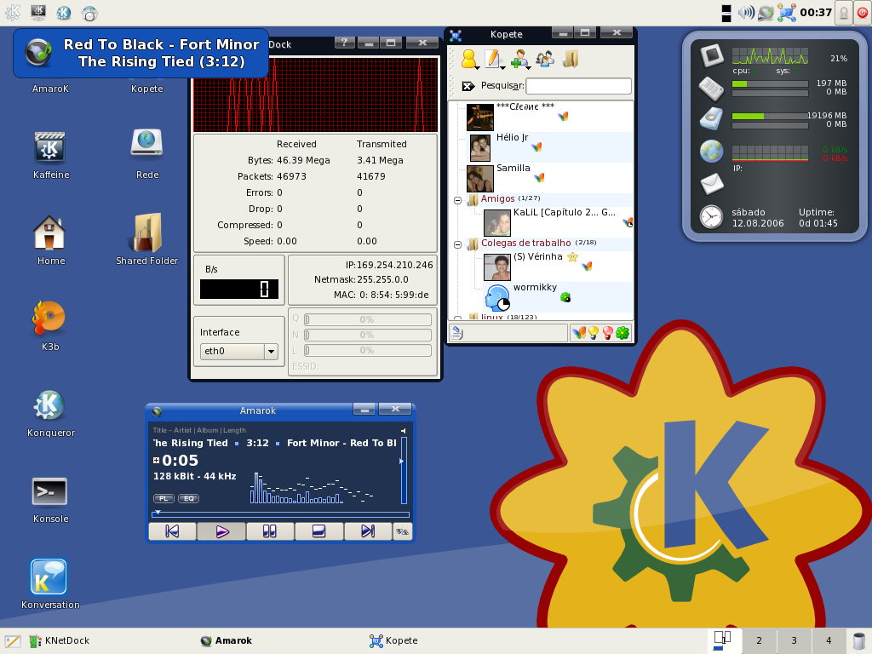Click the Play button in Amarok
The height and width of the screenshot is (654, 872).
pos(221,531)
